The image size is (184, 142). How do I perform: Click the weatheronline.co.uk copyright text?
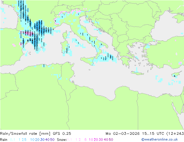pos(160,139)
